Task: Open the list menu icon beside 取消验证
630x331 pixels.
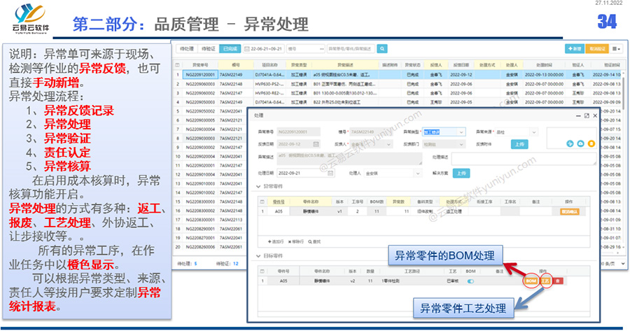Action: [x=615, y=49]
